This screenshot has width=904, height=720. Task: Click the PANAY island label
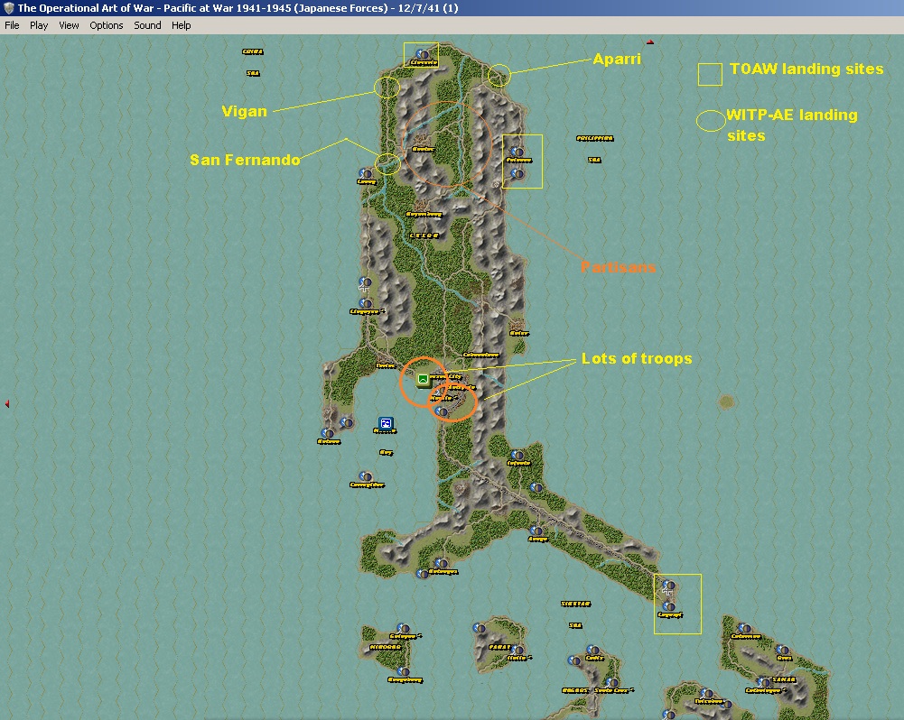pyautogui.click(x=499, y=647)
